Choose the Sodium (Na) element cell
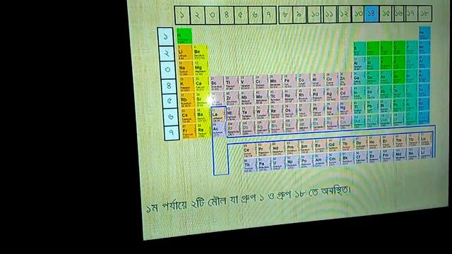The width and height of the screenshot is (452, 254). pos(186,68)
